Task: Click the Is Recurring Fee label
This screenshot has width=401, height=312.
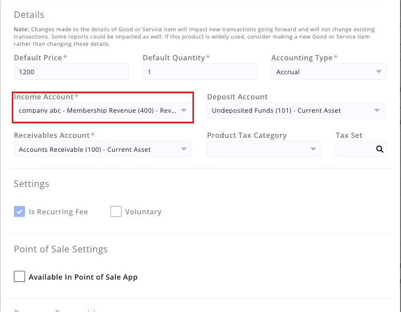Action: pyautogui.click(x=59, y=212)
